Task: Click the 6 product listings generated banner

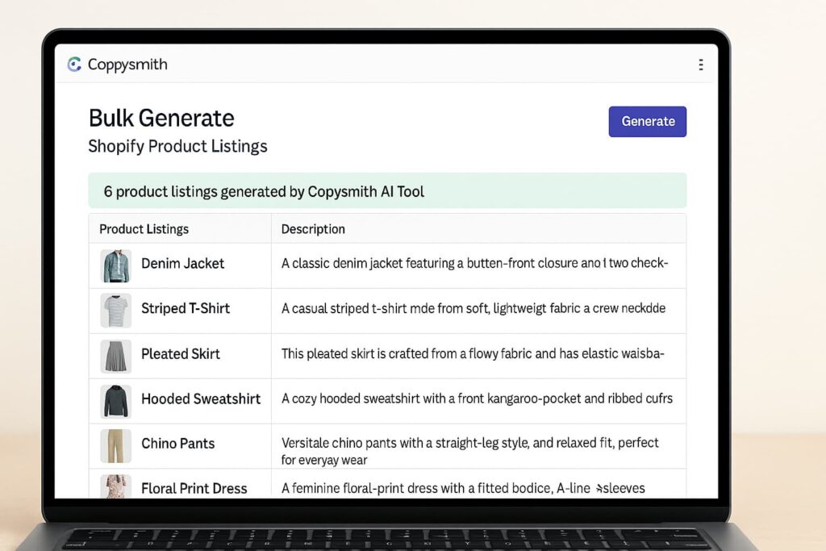Action: pos(387,190)
